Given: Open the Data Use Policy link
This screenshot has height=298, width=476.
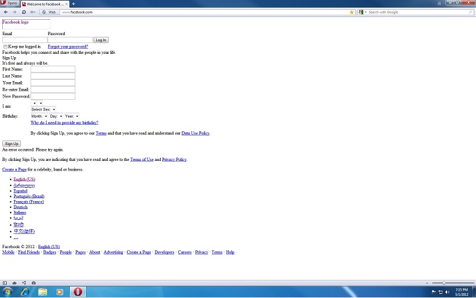Looking at the screenshot, I should [x=195, y=133].
